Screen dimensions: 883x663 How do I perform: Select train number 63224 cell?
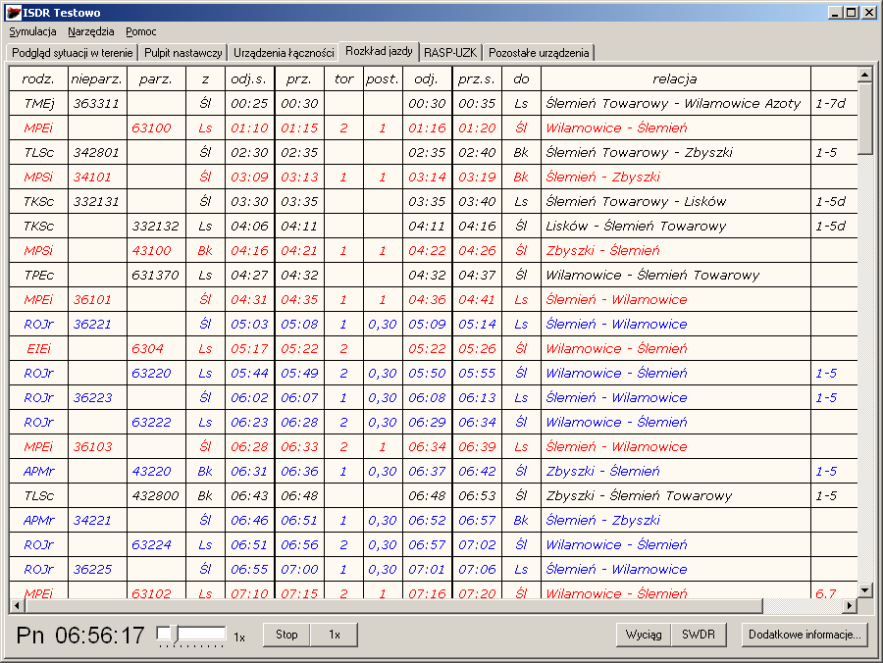pyautogui.click(x=156, y=544)
